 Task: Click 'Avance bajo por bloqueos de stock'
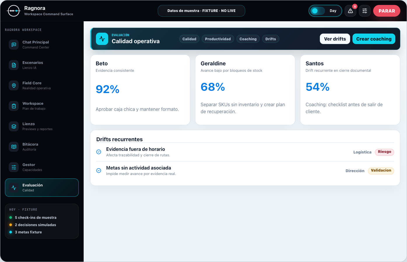(231, 71)
